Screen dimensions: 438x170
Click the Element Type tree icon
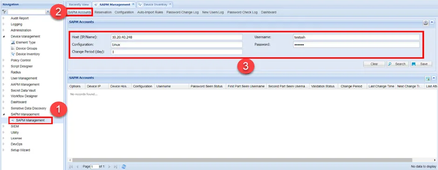click(13, 43)
